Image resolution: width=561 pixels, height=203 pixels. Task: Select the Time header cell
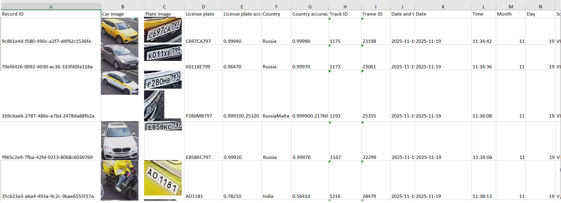coord(484,14)
